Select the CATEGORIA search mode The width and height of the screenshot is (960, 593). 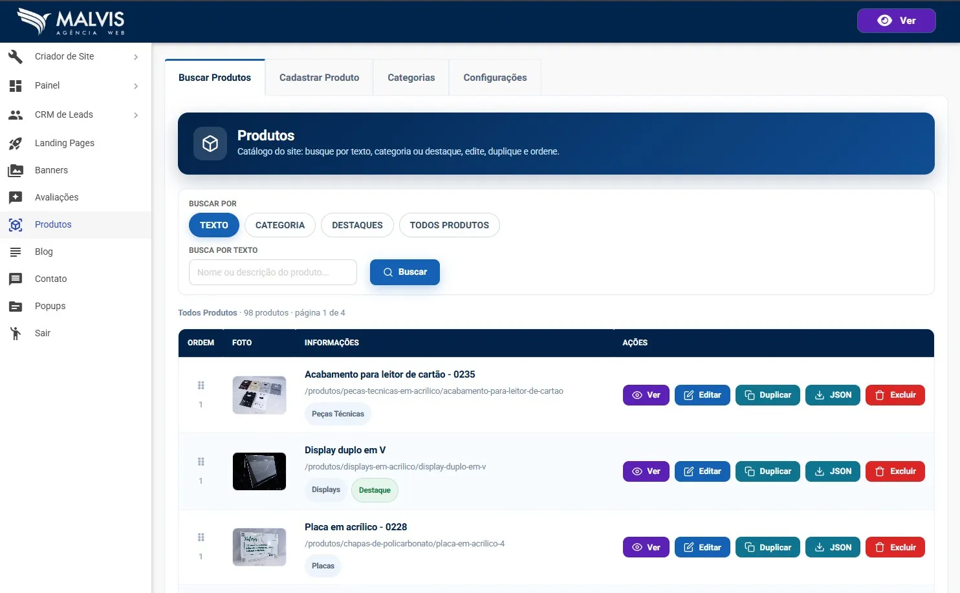pyautogui.click(x=280, y=225)
